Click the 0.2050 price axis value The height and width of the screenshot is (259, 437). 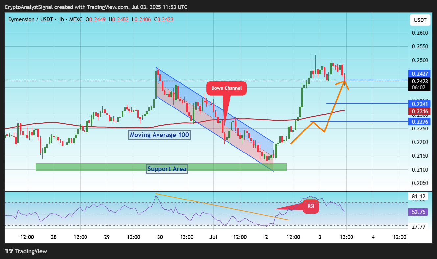420,183
